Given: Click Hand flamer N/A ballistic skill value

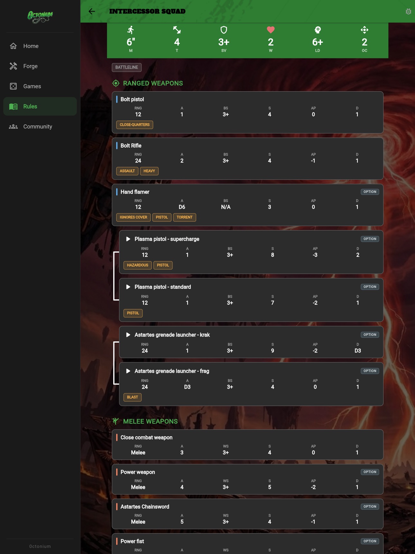Looking at the screenshot, I should pyautogui.click(x=226, y=207).
